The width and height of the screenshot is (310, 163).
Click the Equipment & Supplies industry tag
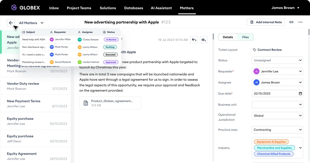(x=271, y=142)
